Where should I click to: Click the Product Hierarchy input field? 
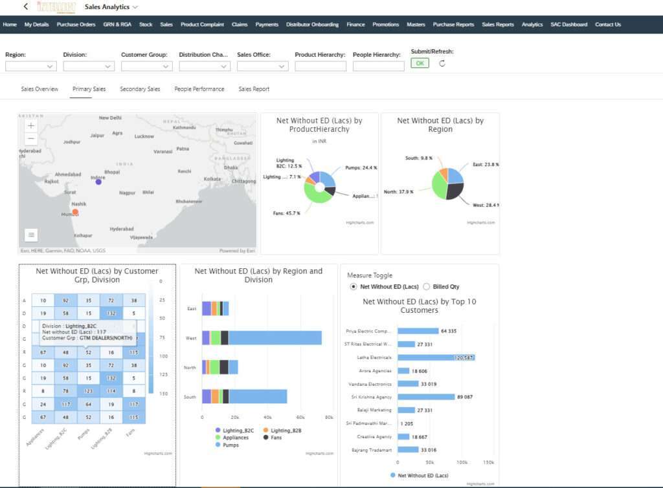click(320, 66)
